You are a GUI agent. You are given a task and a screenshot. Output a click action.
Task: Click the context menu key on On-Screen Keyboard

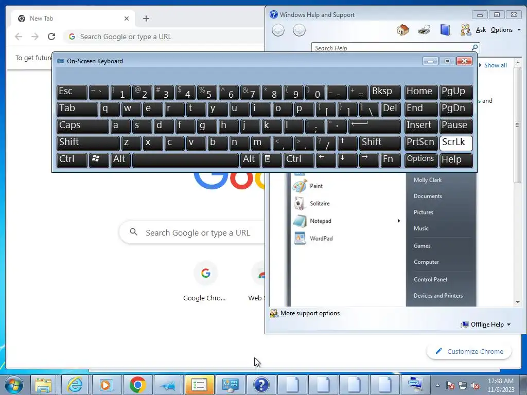click(272, 159)
